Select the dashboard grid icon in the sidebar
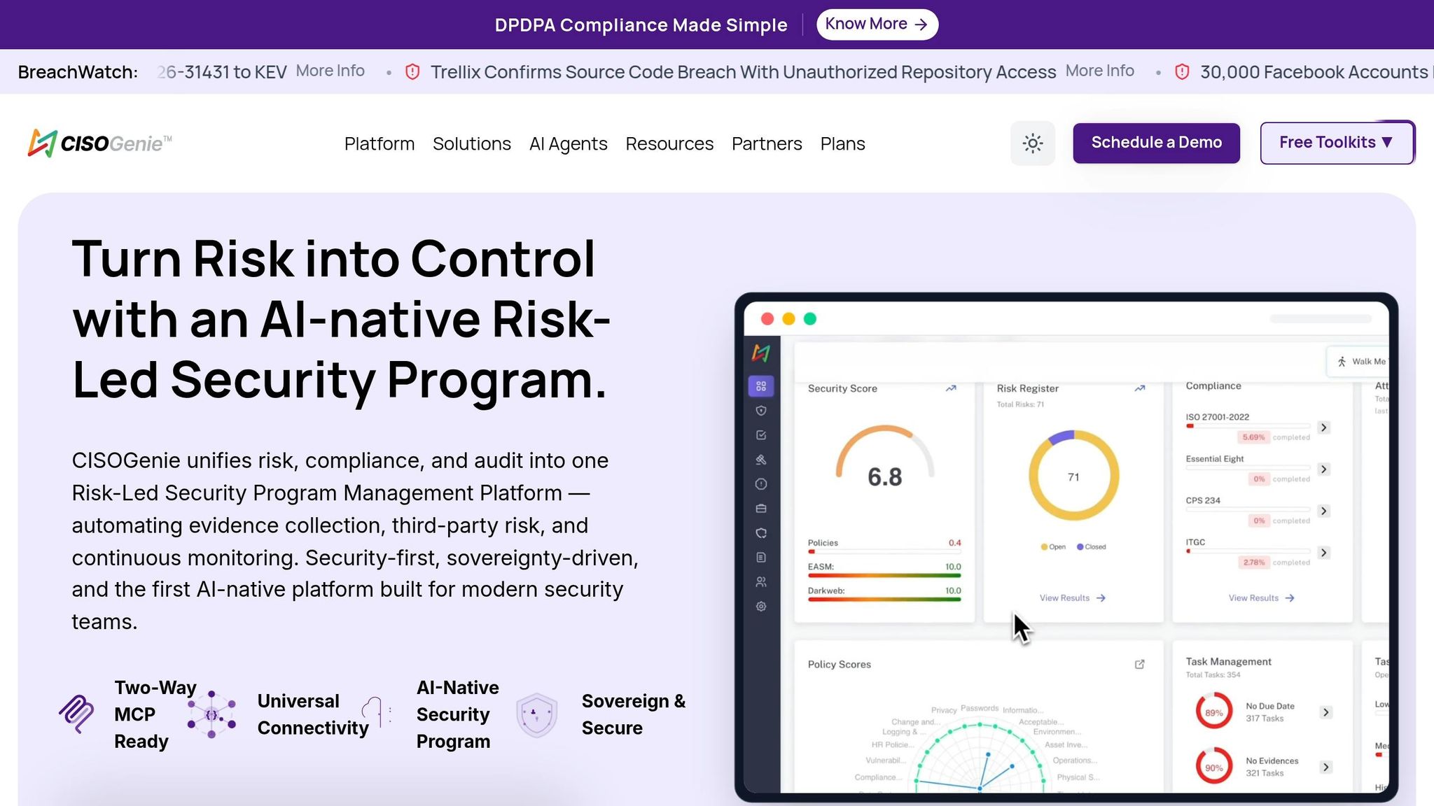The width and height of the screenshot is (1434, 806). click(x=761, y=386)
